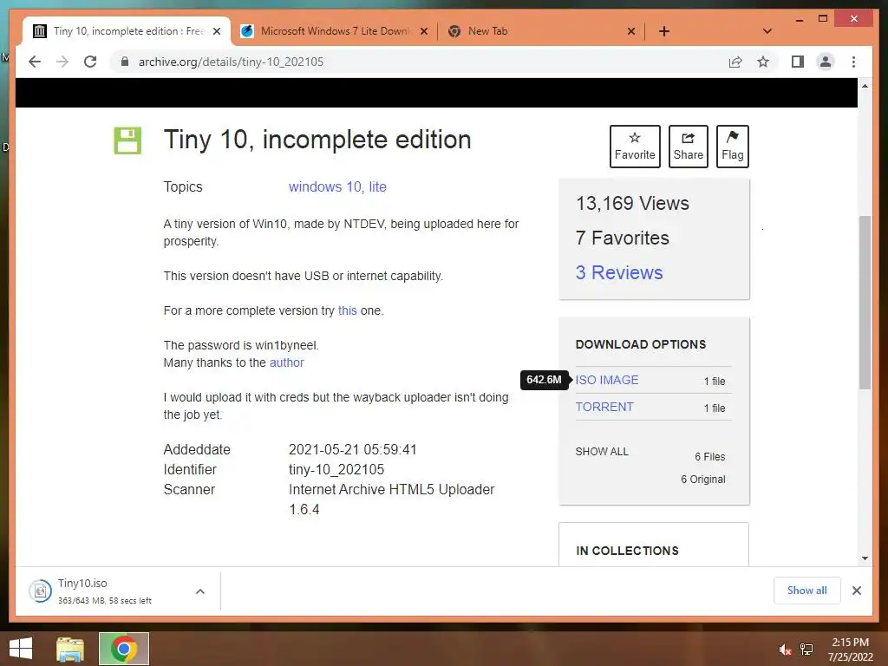Open the 'windows 10' topic link

coord(326,187)
